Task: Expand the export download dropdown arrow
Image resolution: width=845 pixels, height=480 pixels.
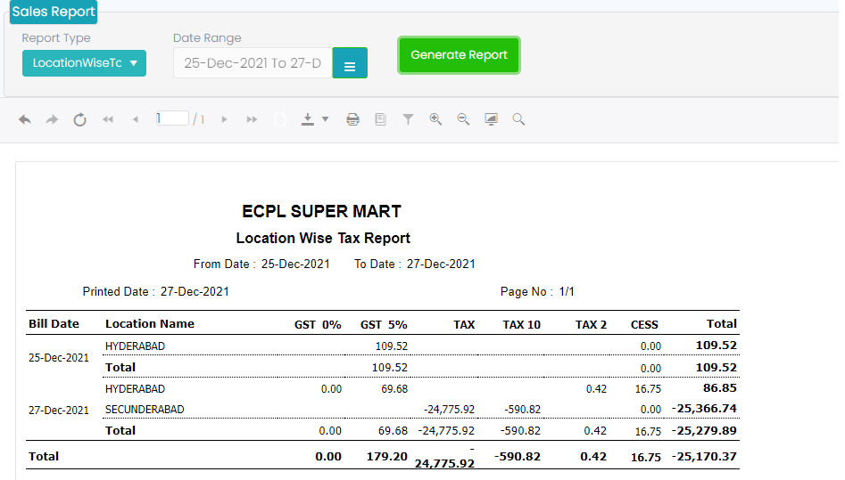Action: point(325,119)
